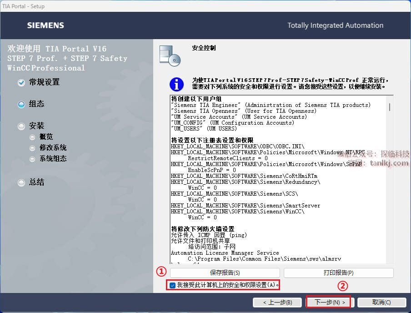The width and height of the screenshot is (411, 313).
Task: Click the Siemens\Redundancy\ registry line
Action: pyautogui.click(x=246, y=182)
